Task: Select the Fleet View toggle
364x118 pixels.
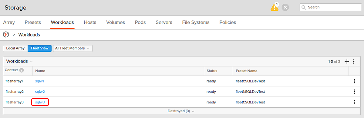Action: pyautogui.click(x=40, y=48)
